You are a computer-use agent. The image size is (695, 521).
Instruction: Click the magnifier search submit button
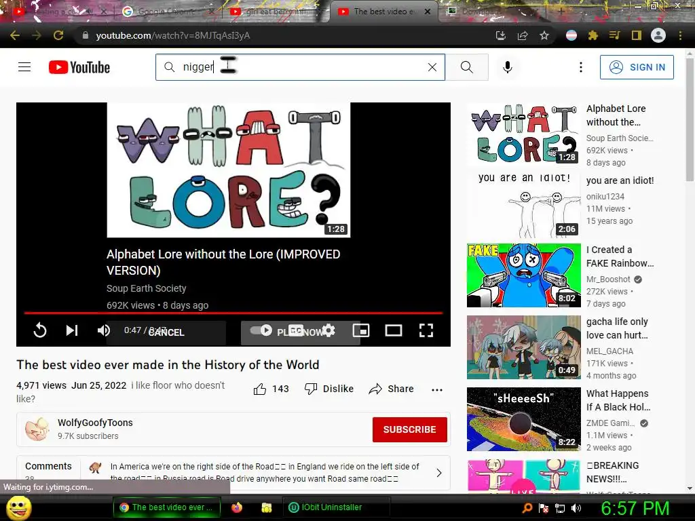(467, 67)
